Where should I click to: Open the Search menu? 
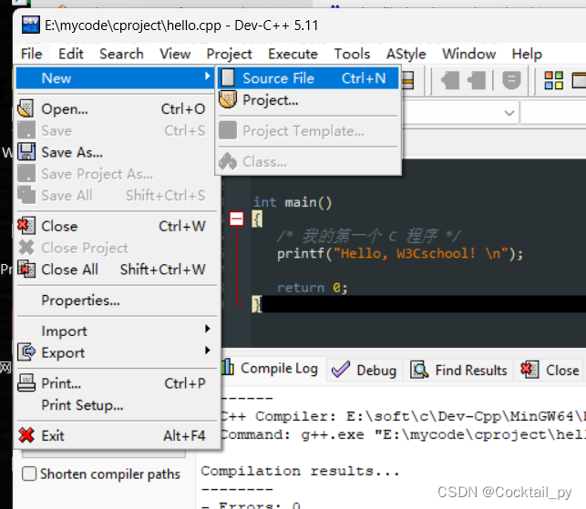(121, 54)
